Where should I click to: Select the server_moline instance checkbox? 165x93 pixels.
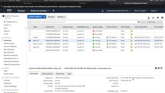pos(30,44)
